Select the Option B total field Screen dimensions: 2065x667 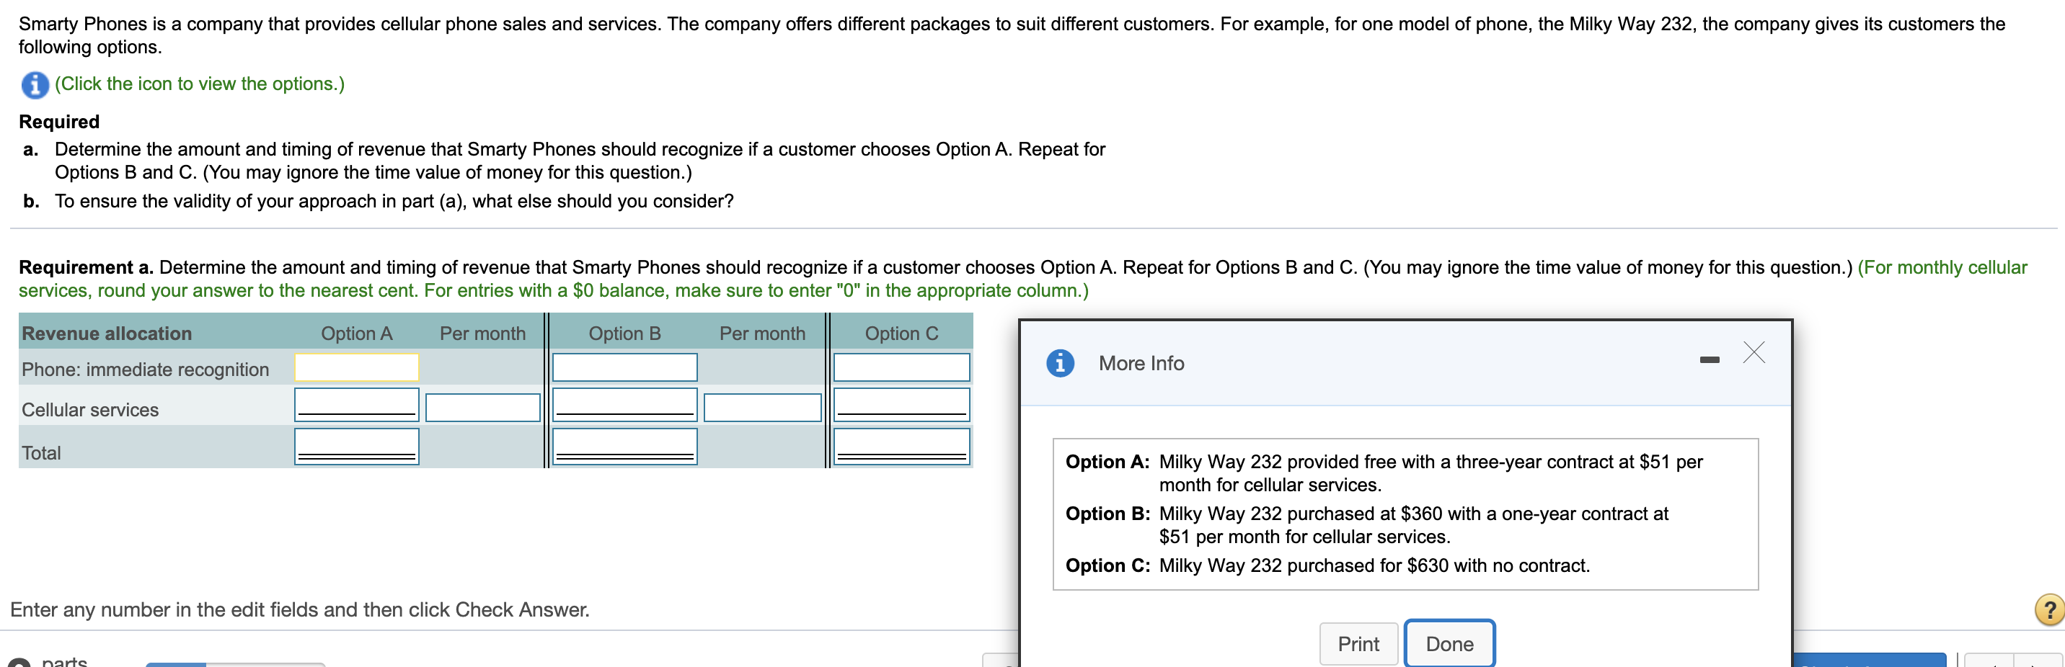tap(624, 446)
